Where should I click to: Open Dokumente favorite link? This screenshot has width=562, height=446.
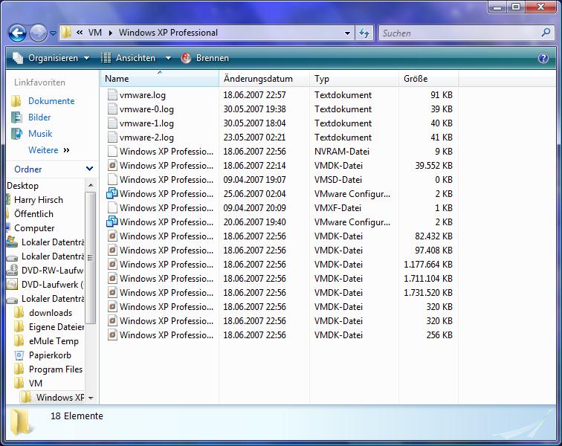[x=51, y=101]
